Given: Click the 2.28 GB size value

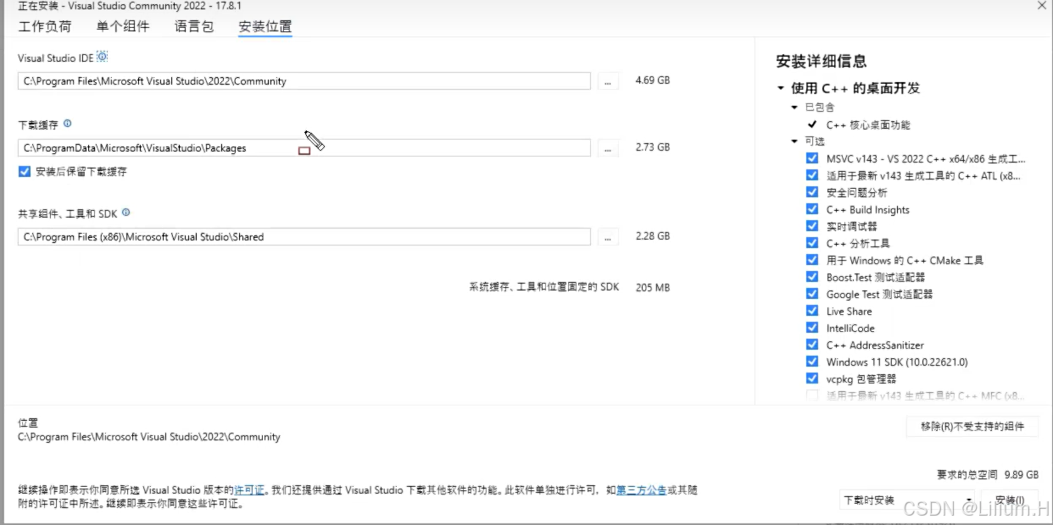Looking at the screenshot, I should 653,236.
